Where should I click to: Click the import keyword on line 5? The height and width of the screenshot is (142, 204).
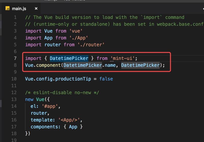tap(33, 45)
